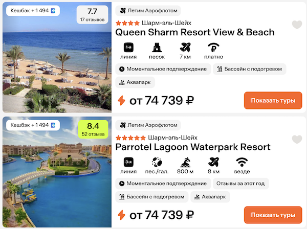Click the 7.7 rating with 17 reviews
The height and width of the screenshot is (229, 307).
[92, 15]
